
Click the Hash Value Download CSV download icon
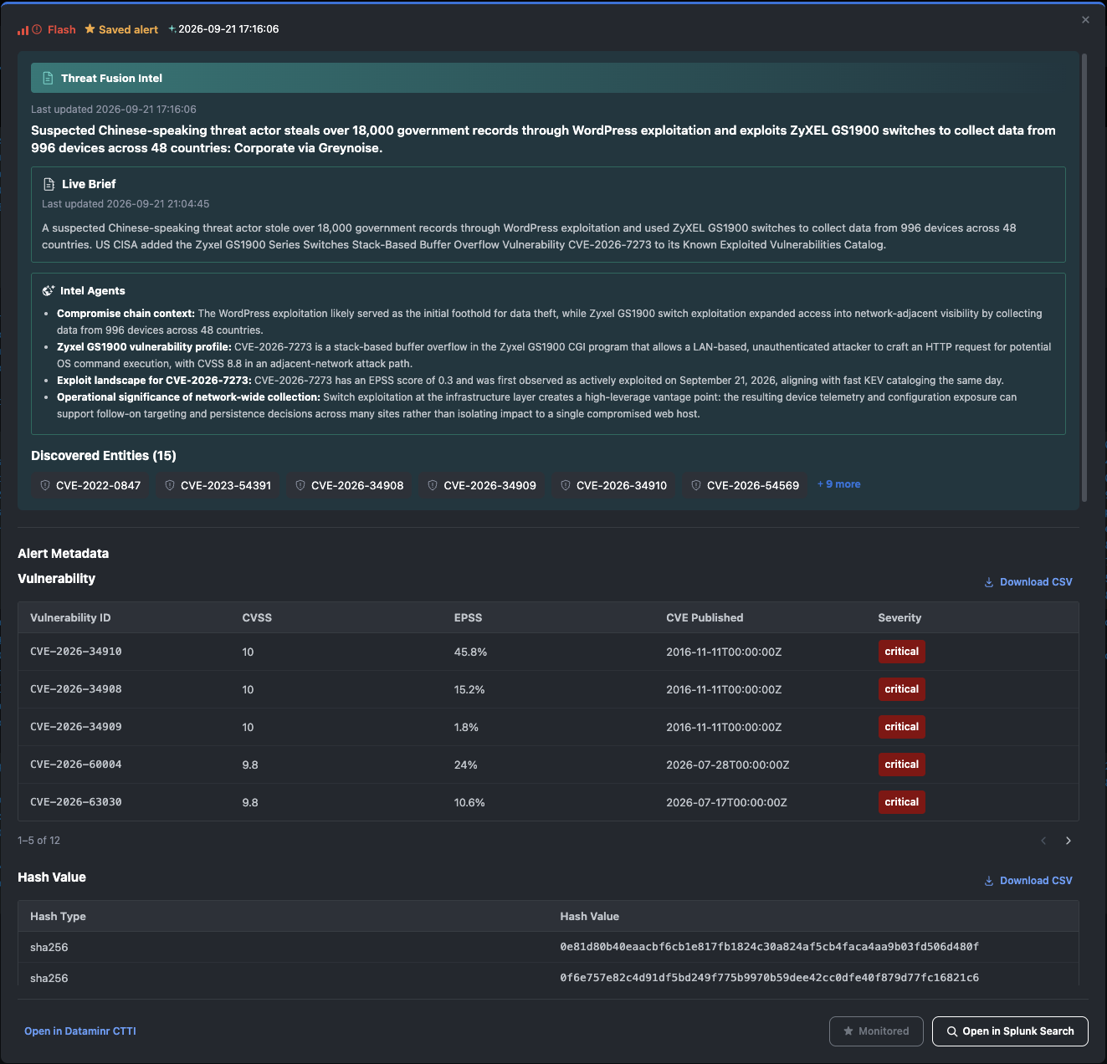pos(989,881)
